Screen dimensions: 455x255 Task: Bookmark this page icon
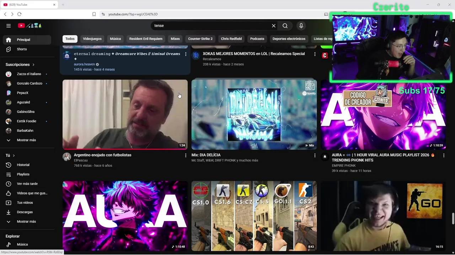coord(94,14)
